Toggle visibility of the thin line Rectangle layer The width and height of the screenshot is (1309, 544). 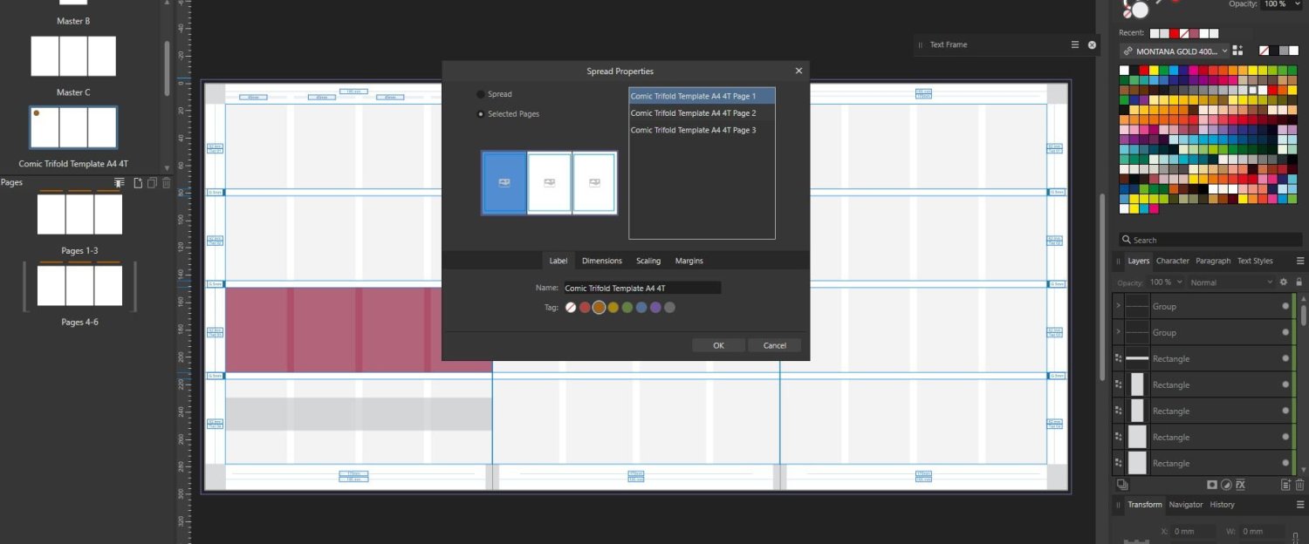1285,358
